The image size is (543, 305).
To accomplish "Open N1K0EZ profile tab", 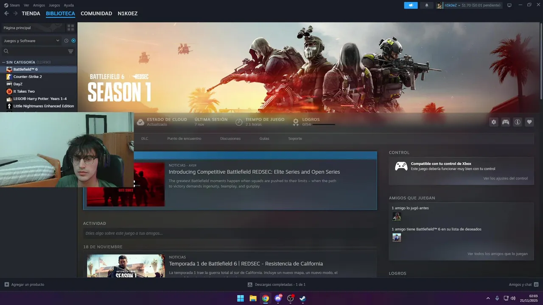I will [x=128, y=14].
